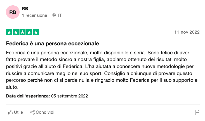The height and width of the screenshot is (121, 205).
Task: Report the review with the flag icon
Action: click(197, 112)
